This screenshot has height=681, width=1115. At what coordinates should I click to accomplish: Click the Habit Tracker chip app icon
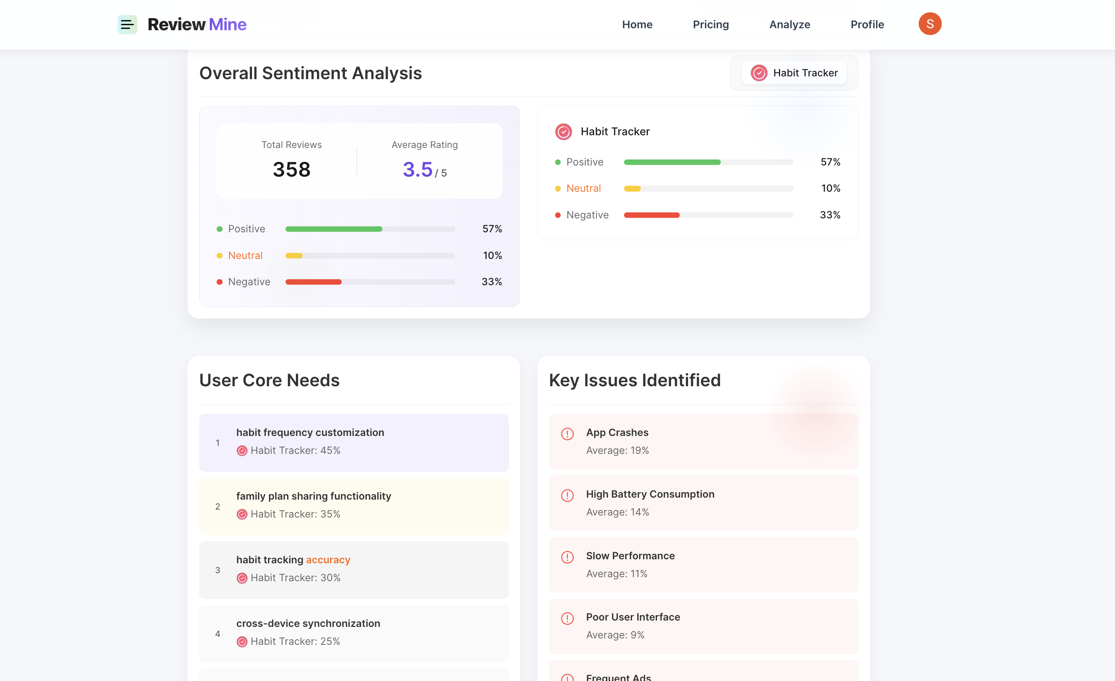pos(759,73)
